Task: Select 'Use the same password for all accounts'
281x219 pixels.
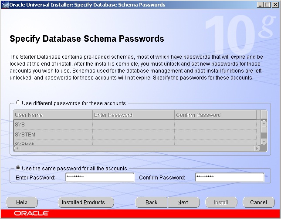Action: 18,168
